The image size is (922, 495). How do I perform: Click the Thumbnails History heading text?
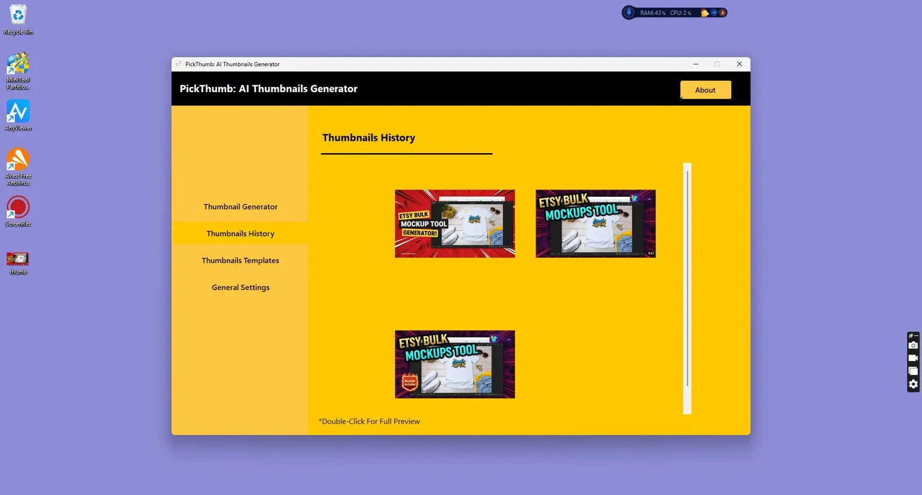369,138
